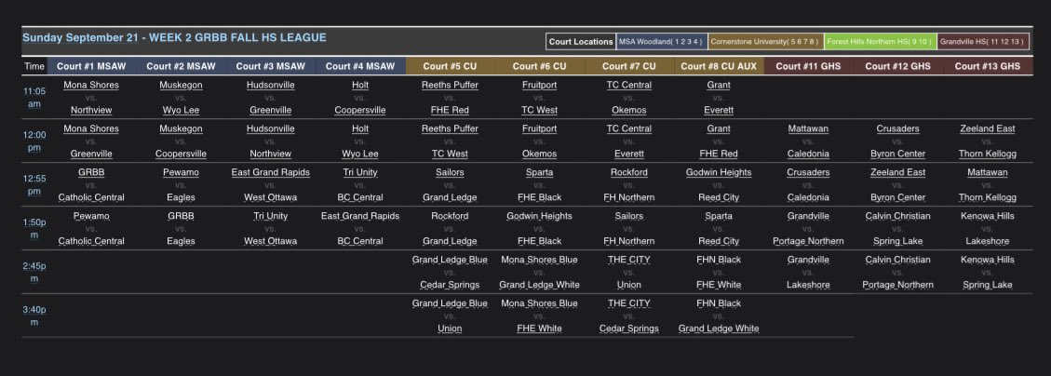Image resolution: width=1051 pixels, height=376 pixels.
Task: Click the Court #8 CU AUX column header
Action: coord(719,66)
